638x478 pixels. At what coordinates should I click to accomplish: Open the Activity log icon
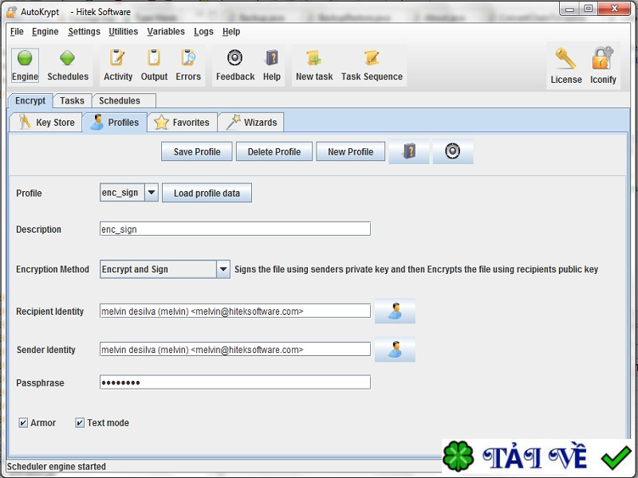tap(118, 65)
